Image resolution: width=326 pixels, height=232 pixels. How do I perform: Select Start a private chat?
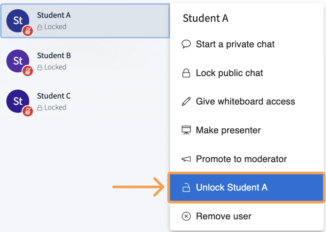coord(235,44)
